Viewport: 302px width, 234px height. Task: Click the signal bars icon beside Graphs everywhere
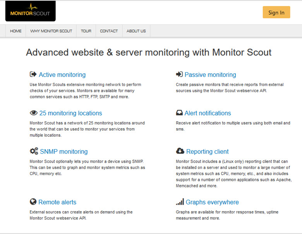[180, 201]
